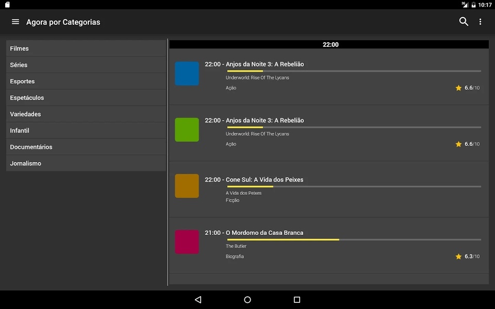Screen dimensions: 495x309
Task: Click the "The Butler" original title
Action: point(236,246)
